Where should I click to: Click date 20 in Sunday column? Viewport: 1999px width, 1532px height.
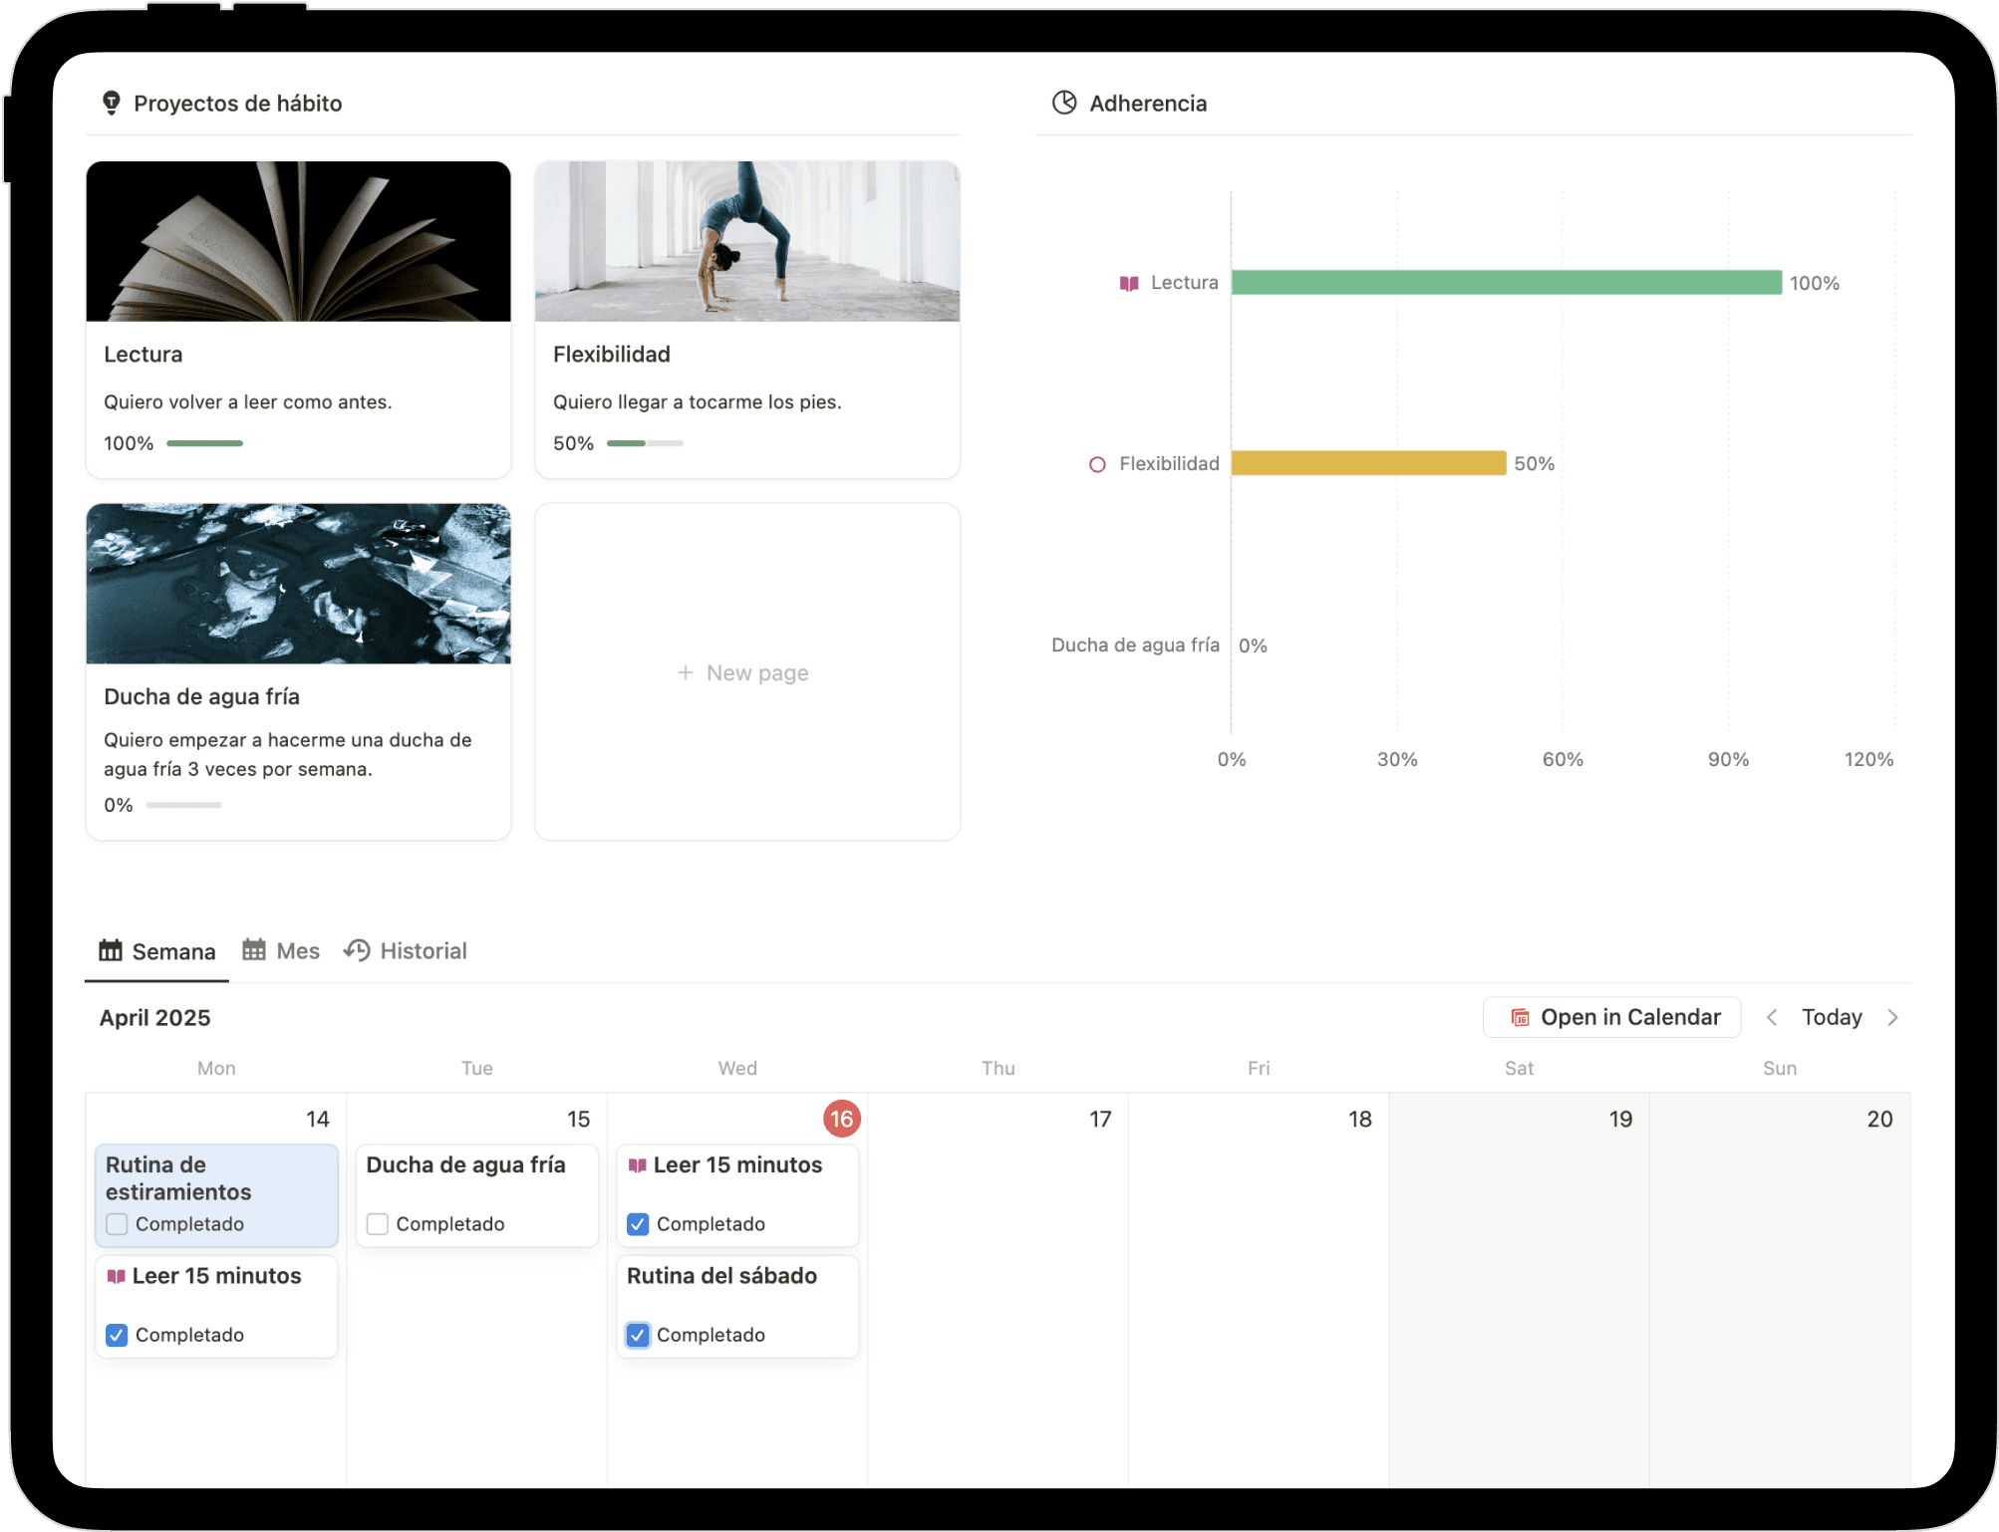click(1880, 1120)
